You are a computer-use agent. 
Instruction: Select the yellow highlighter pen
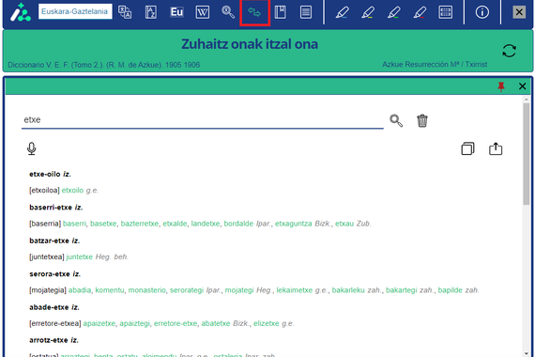[368, 12]
